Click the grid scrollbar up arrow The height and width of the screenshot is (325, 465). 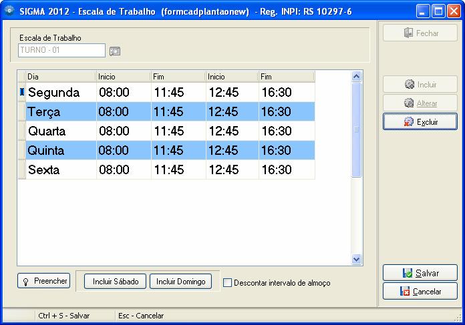[356, 77]
